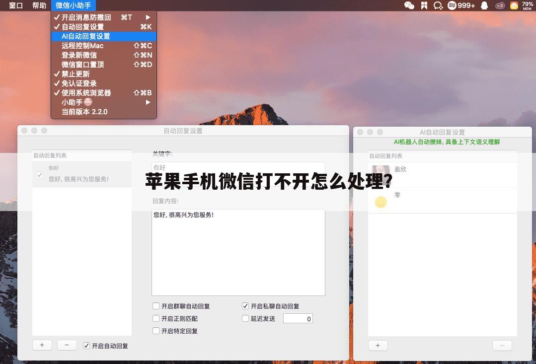
Task: Click the 自动回复设置 window title bar
Action: [x=183, y=131]
